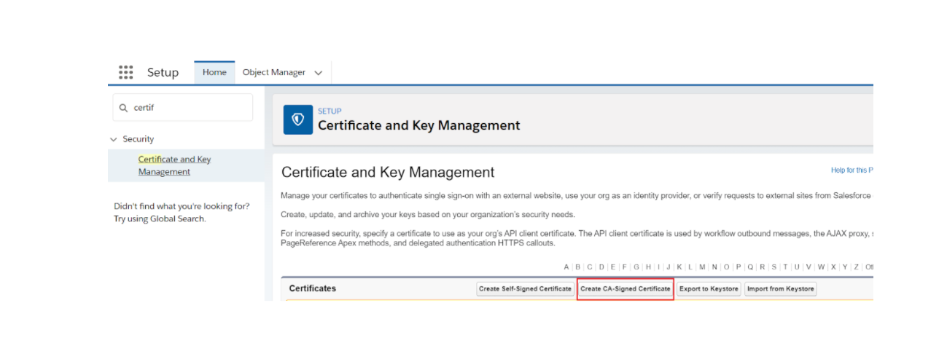The height and width of the screenshot is (354, 939).
Task: Collapse the Security section chevron
Action: 113,139
